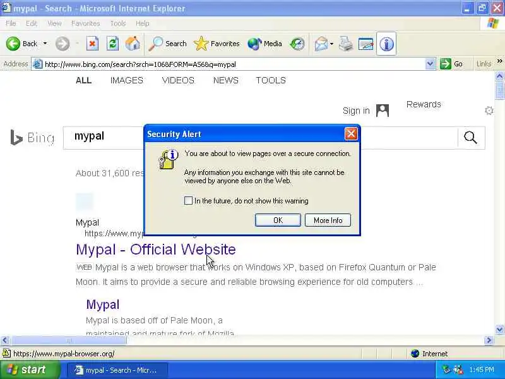
Task: Open the 'Mypal - Official Website' result
Action: tap(155, 250)
